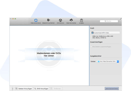The width and height of the screenshot is (131, 91).
Task: Click the AAC, Stereo, 44100 Hz text
Action: click(99, 38)
